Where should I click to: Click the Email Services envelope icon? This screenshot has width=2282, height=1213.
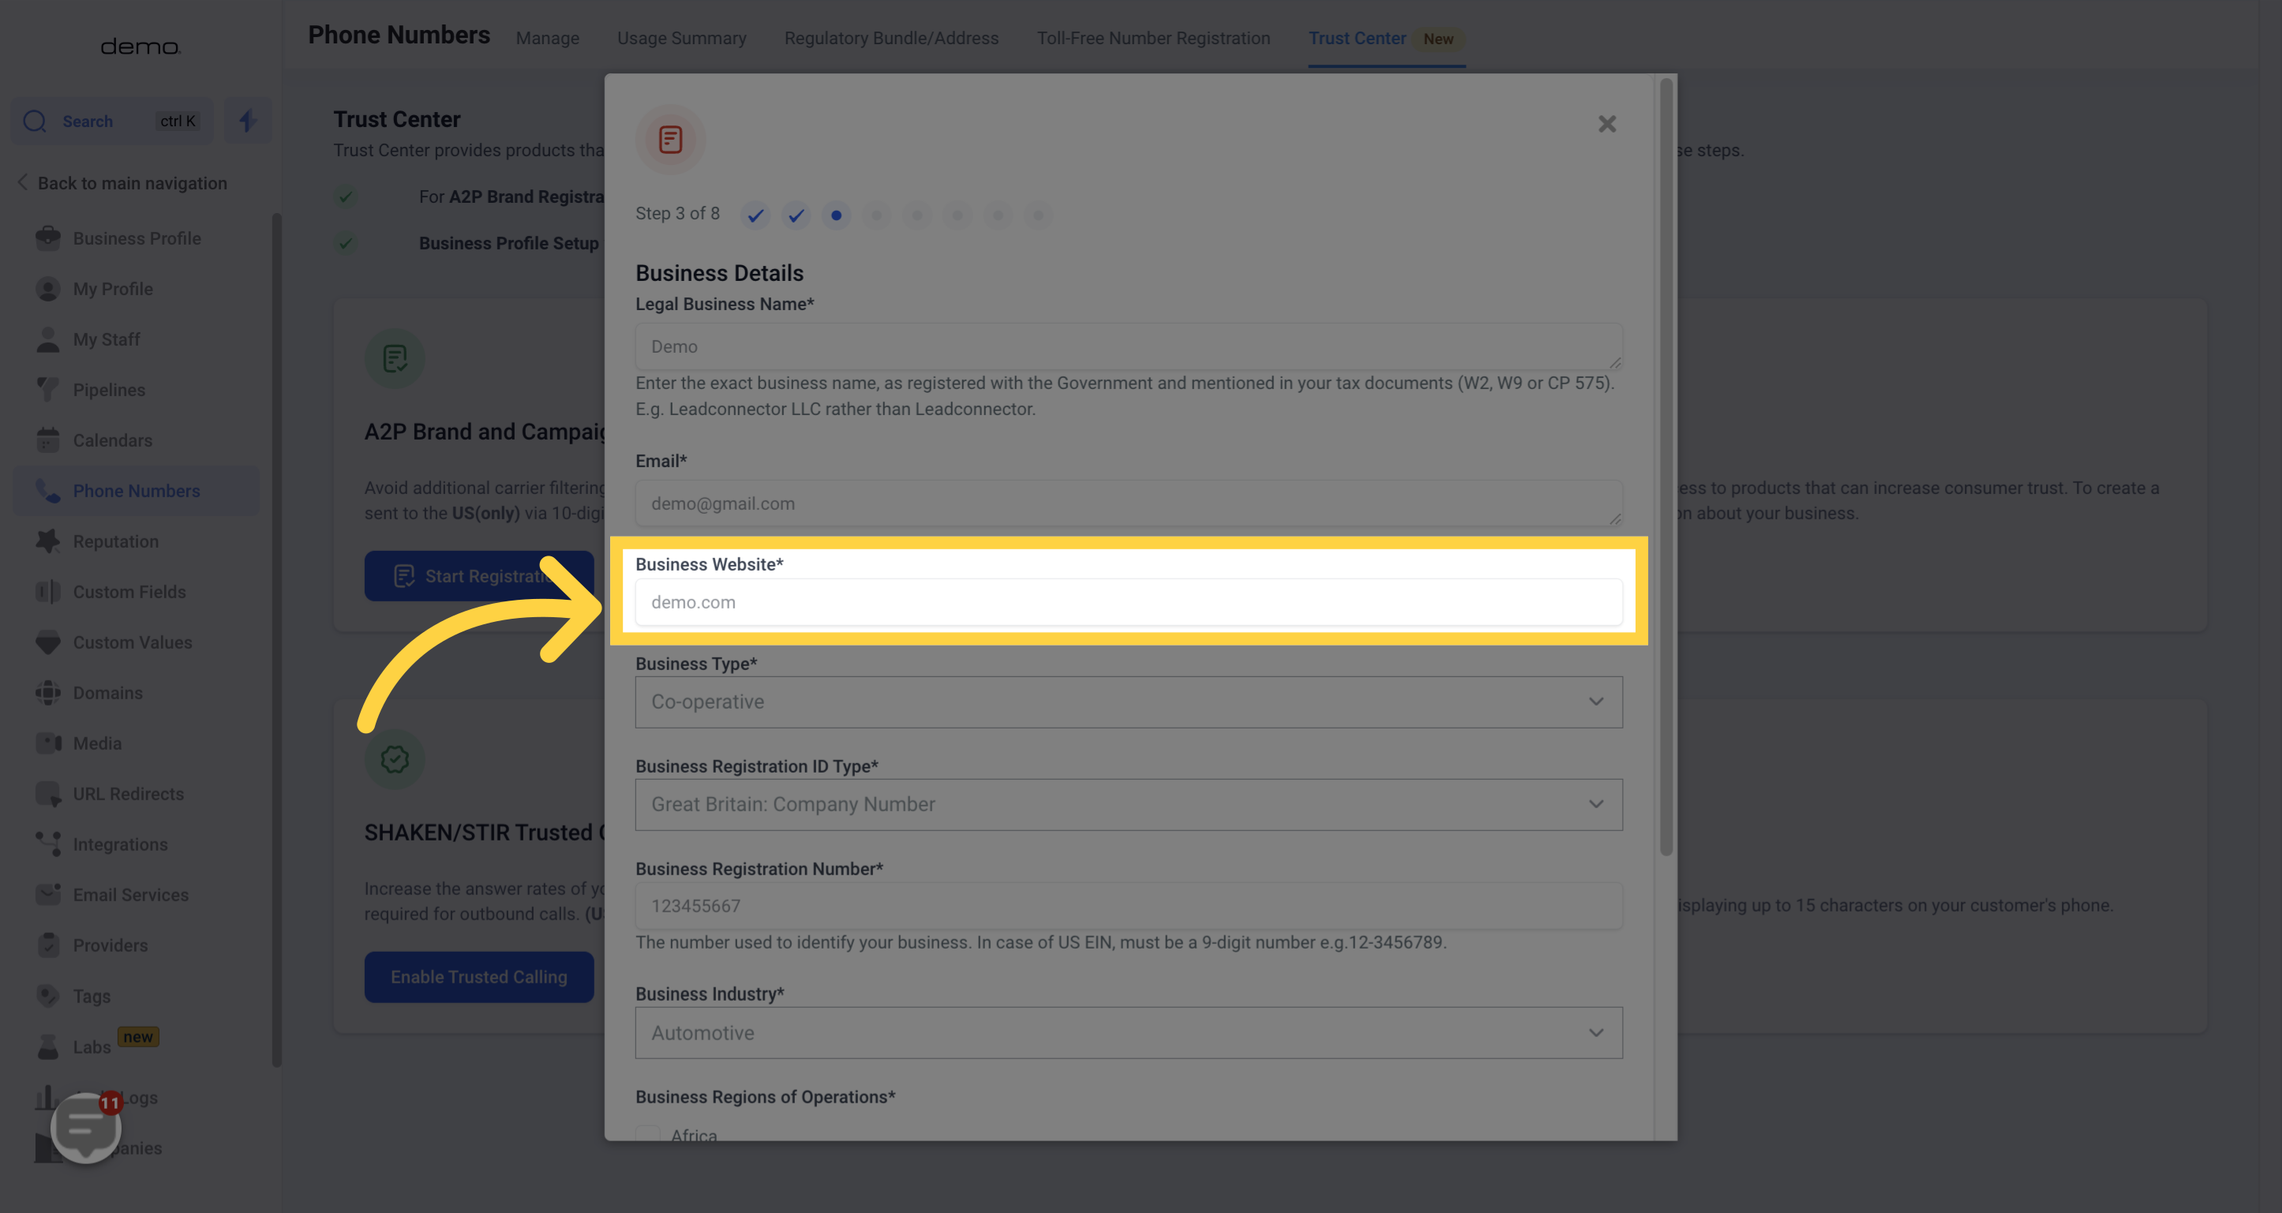[48, 894]
